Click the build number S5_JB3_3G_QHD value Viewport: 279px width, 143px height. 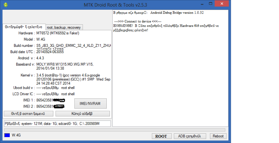click(x=73, y=46)
